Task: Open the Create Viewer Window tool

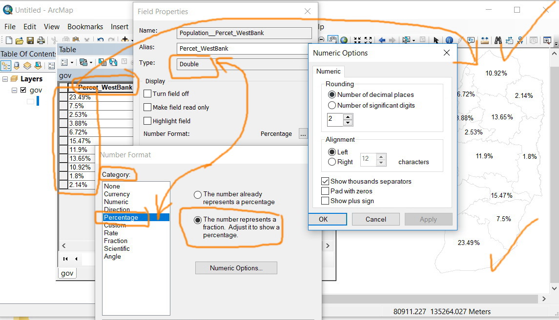Action: point(547,40)
